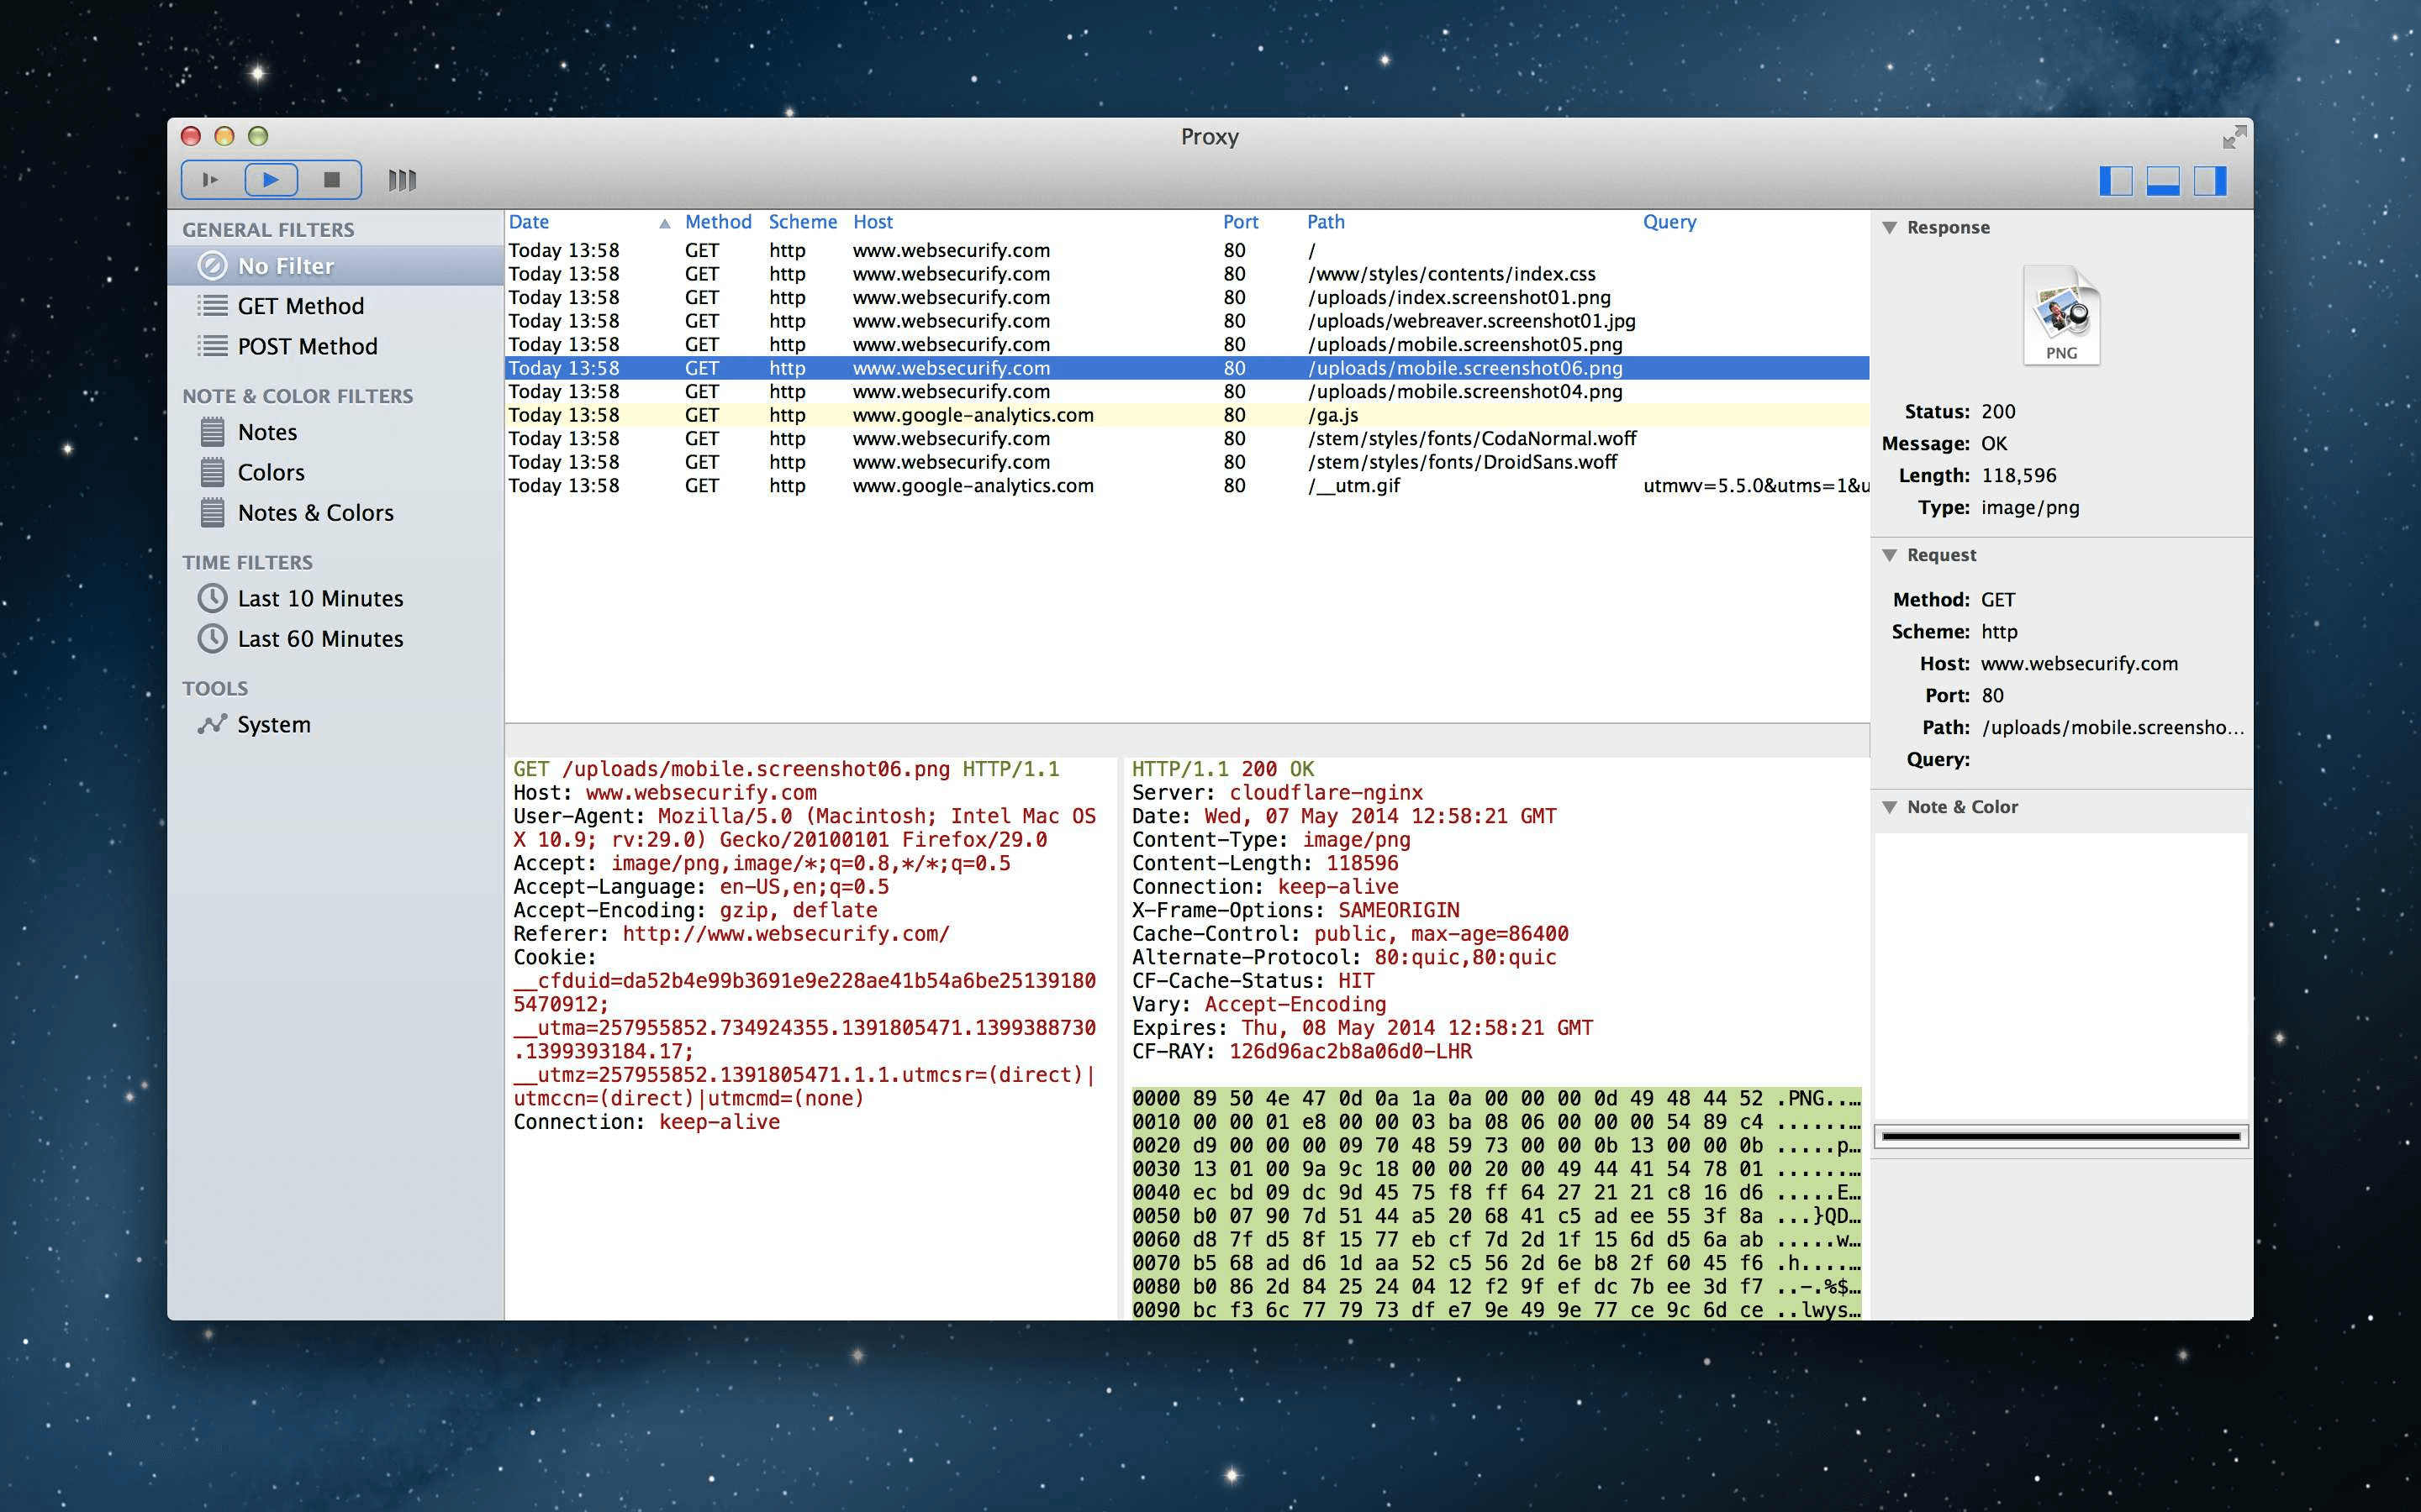This screenshot has height=1512, width=2421.
Task: Select the /www/styles/contents/index.css request row
Action: tap(1186, 274)
